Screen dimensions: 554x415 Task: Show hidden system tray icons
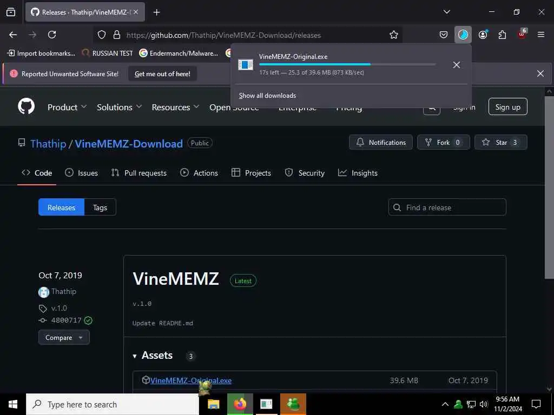click(x=445, y=404)
